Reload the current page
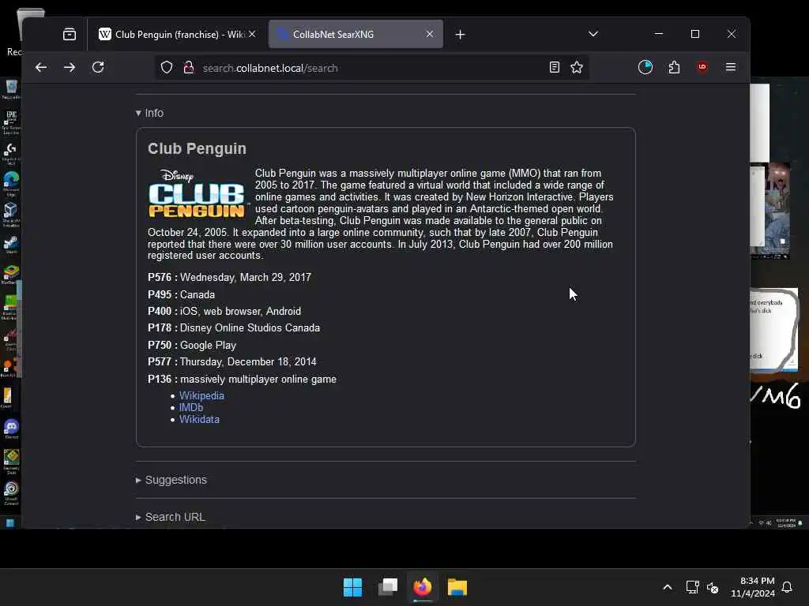The height and width of the screenshot is (606, 809). (x=98, y=68)
